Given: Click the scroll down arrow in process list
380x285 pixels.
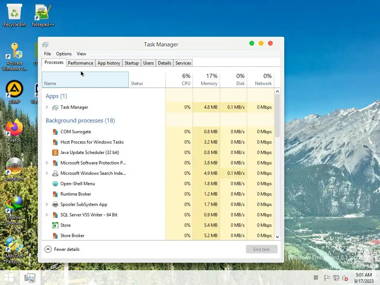Looking at the screenshot, I should click(x=277, y=237).
